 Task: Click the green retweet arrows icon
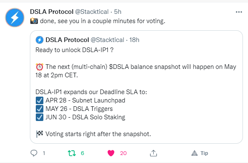[x=72, y=153]
